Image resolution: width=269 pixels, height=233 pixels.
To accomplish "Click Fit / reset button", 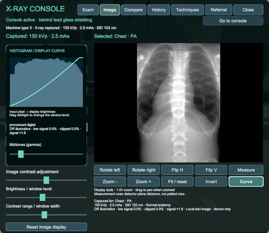I will tap(177, 181).
